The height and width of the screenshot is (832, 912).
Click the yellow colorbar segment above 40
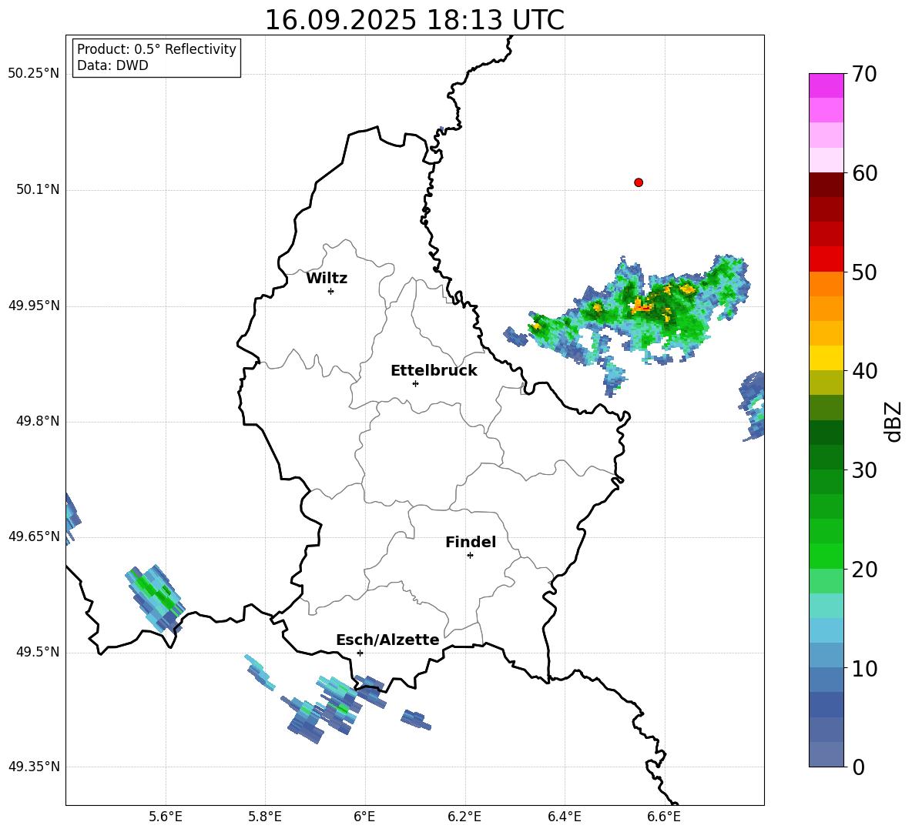point(826,358)
